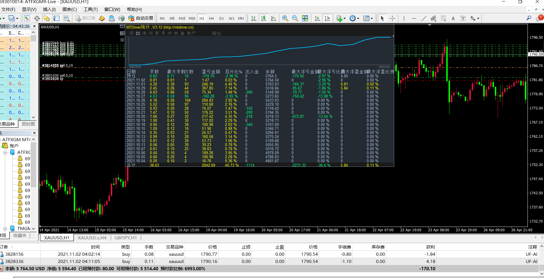Click the tile windows icon
The width and height of the screenshot is (544, 278).
click(x=305, y=18)
